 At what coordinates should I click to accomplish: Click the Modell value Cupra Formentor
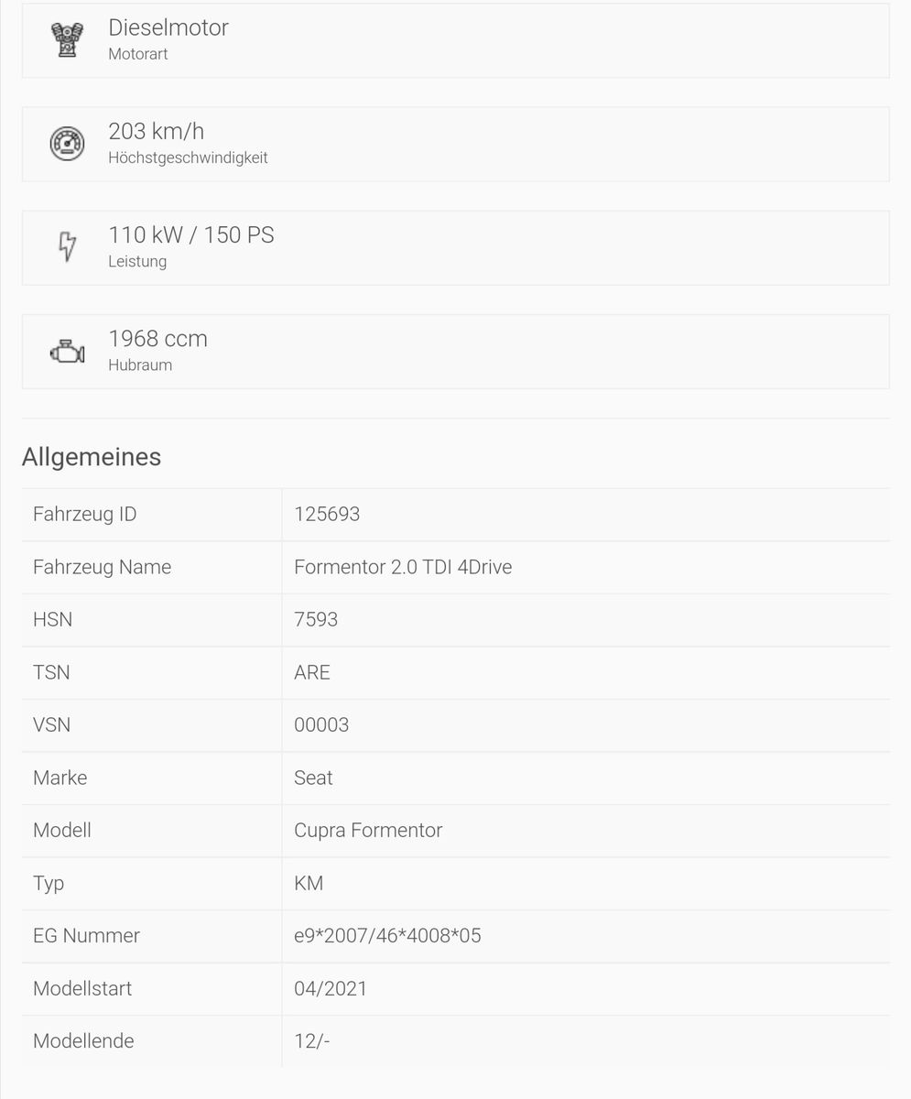tap(368, 831)
